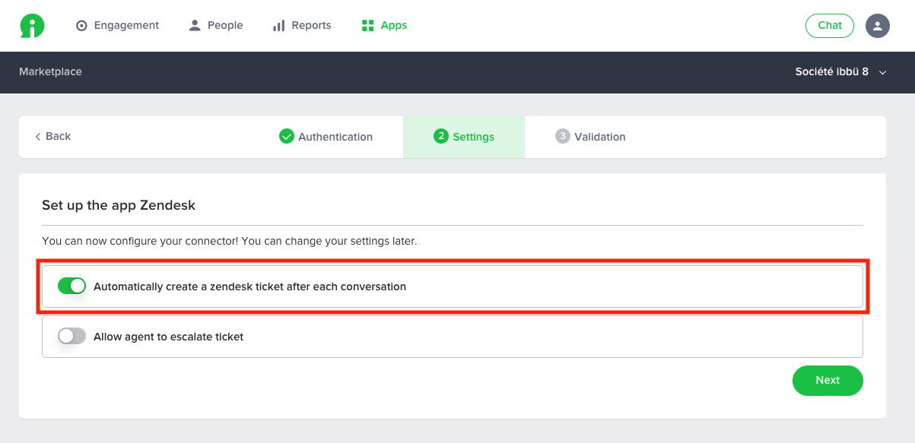The image size is (915, 443).
Task: Open the Engagement menu
Action: click(118, 26)
